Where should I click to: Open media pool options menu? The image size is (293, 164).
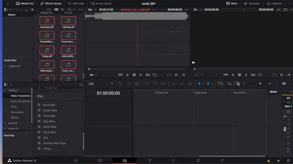click(x=81, y=10)
